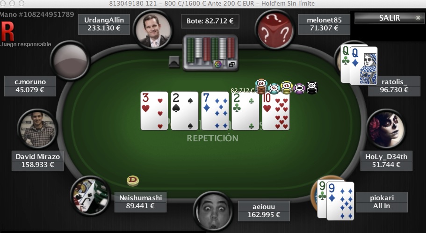Screen dimensions: 426x233
Task: Click the David Mirazo name plate
Action: click(37, 160)
